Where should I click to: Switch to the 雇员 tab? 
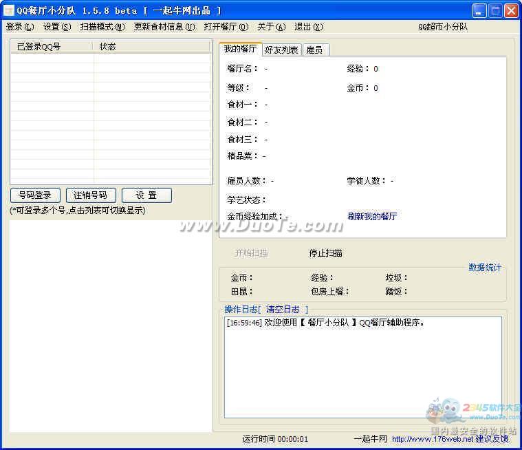point(315,50)
